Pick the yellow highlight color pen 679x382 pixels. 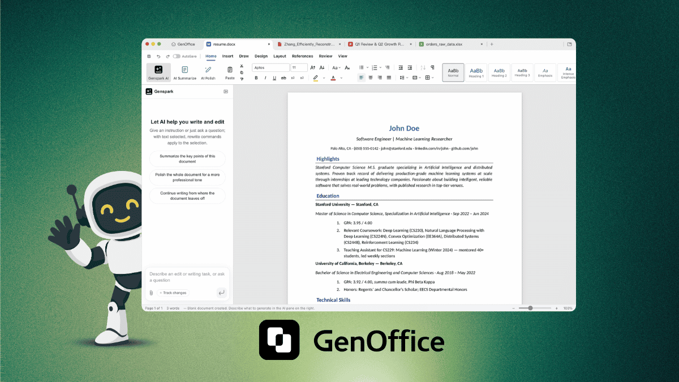(315, 78)
